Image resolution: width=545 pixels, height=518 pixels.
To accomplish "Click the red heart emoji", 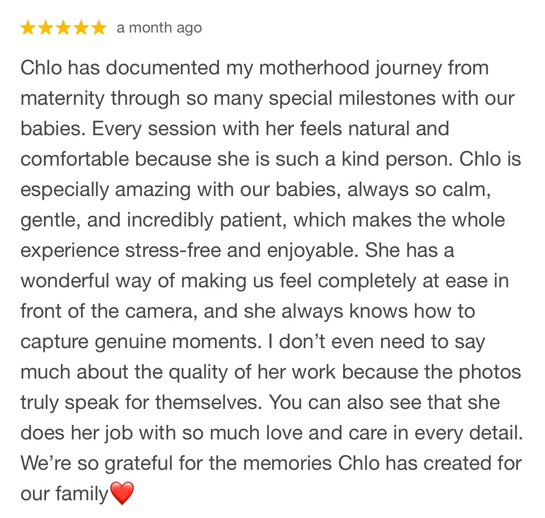I will (x=122, y=493).
